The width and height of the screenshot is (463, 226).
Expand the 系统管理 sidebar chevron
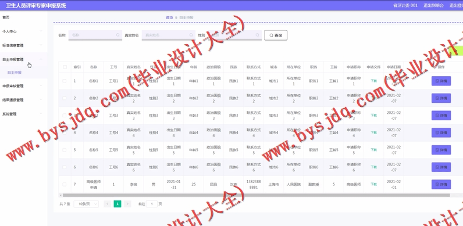(41, 114)
